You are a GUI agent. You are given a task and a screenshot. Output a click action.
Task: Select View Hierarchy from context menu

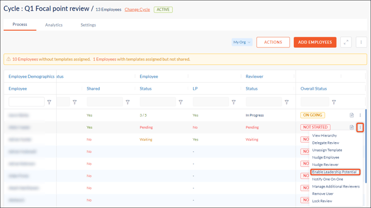(x=325, y=136)
